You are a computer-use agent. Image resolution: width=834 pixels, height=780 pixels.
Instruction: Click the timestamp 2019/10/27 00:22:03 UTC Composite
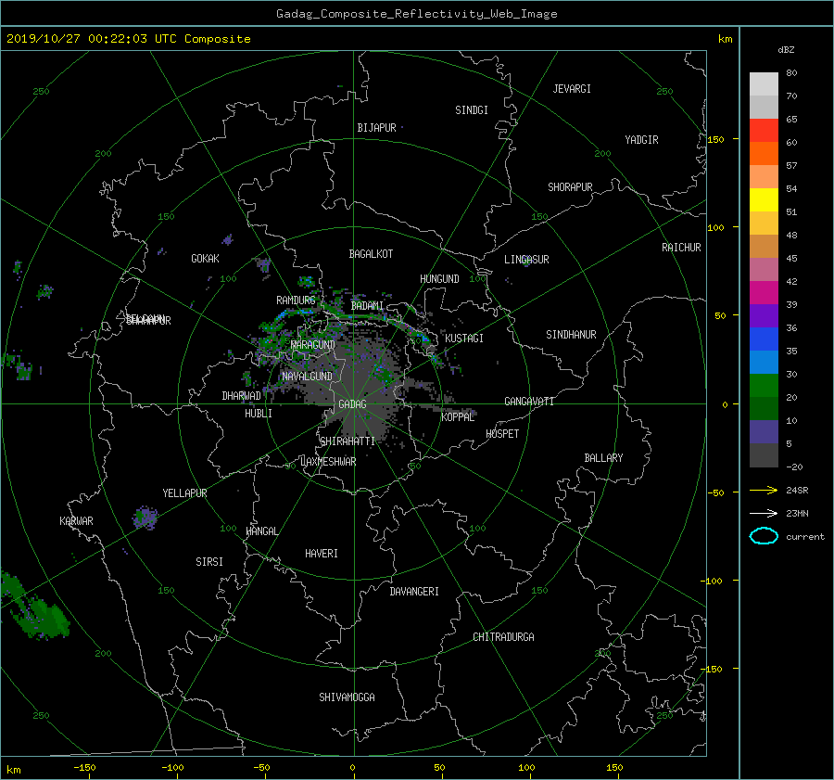[128, 39]
